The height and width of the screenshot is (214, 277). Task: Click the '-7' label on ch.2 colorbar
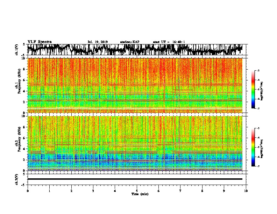pos(258,166)
